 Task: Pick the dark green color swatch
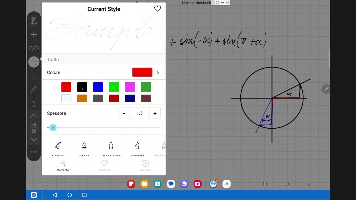pos(146,87)
